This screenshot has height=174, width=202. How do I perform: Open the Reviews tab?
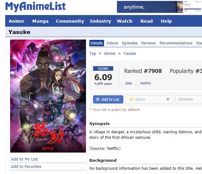[x=148, y=43]
